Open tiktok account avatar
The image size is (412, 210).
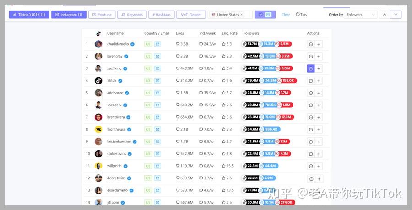tap(98, 80)
